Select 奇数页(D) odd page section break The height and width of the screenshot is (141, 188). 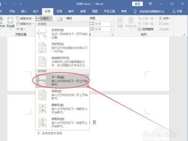tap(63, 123)
